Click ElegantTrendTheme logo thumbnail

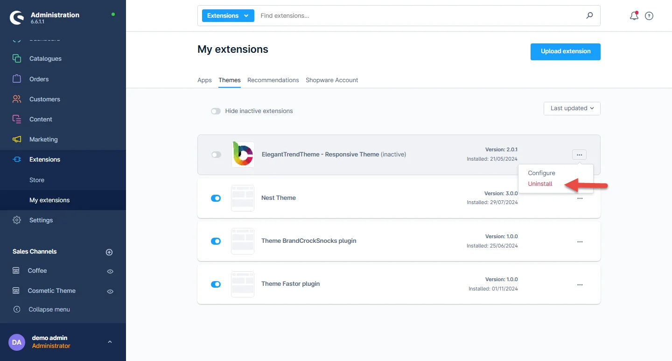pyautogui.click(x=243, y=155)
